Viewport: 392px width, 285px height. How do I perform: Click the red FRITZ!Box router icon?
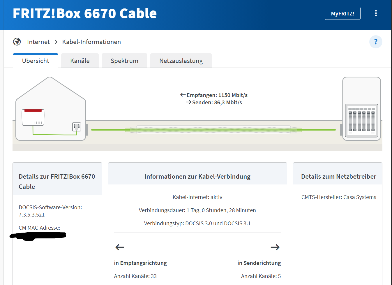pos(33,117)
